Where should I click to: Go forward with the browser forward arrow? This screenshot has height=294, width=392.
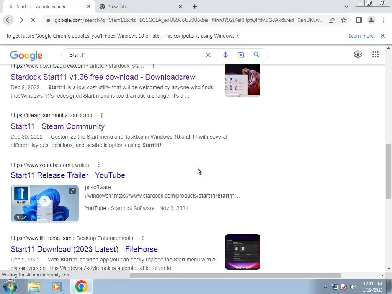(21, 20)
